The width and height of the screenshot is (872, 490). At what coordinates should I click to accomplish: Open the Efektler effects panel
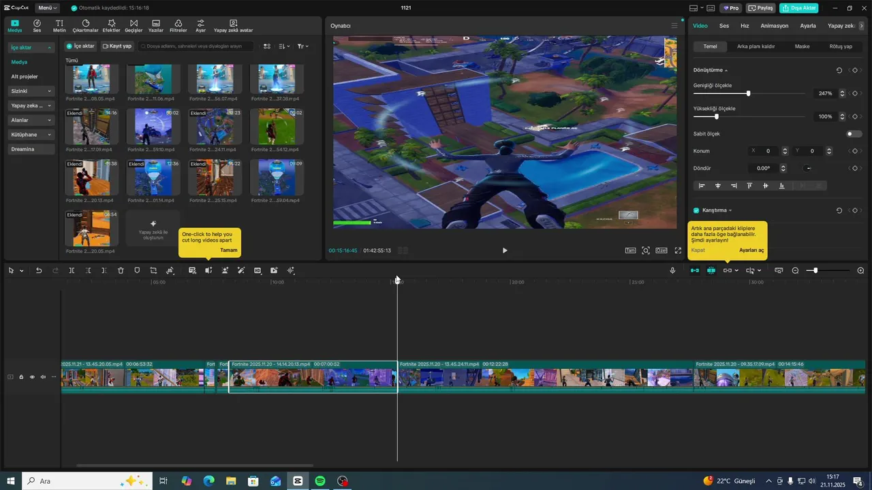[111, 26]
